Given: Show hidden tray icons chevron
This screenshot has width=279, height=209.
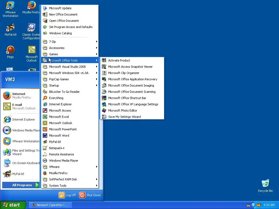Looking at the screenshot, I should point(254,205).
